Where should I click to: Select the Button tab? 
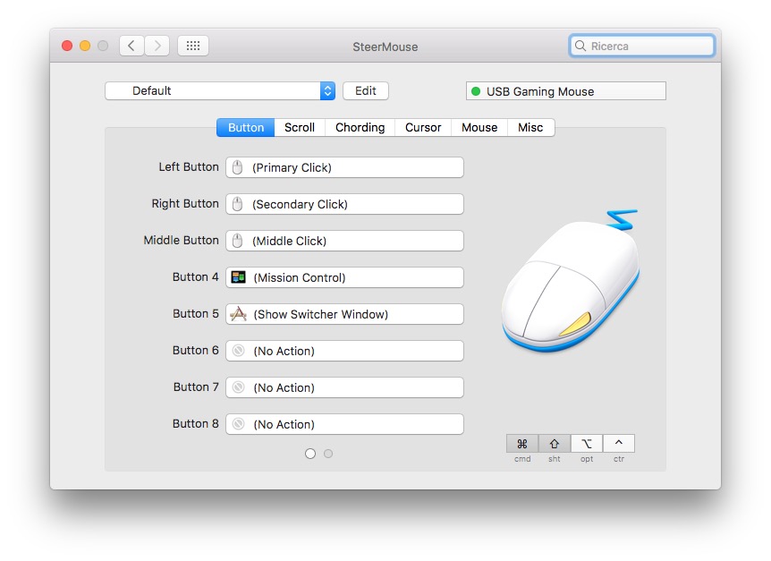coord(245,127)
